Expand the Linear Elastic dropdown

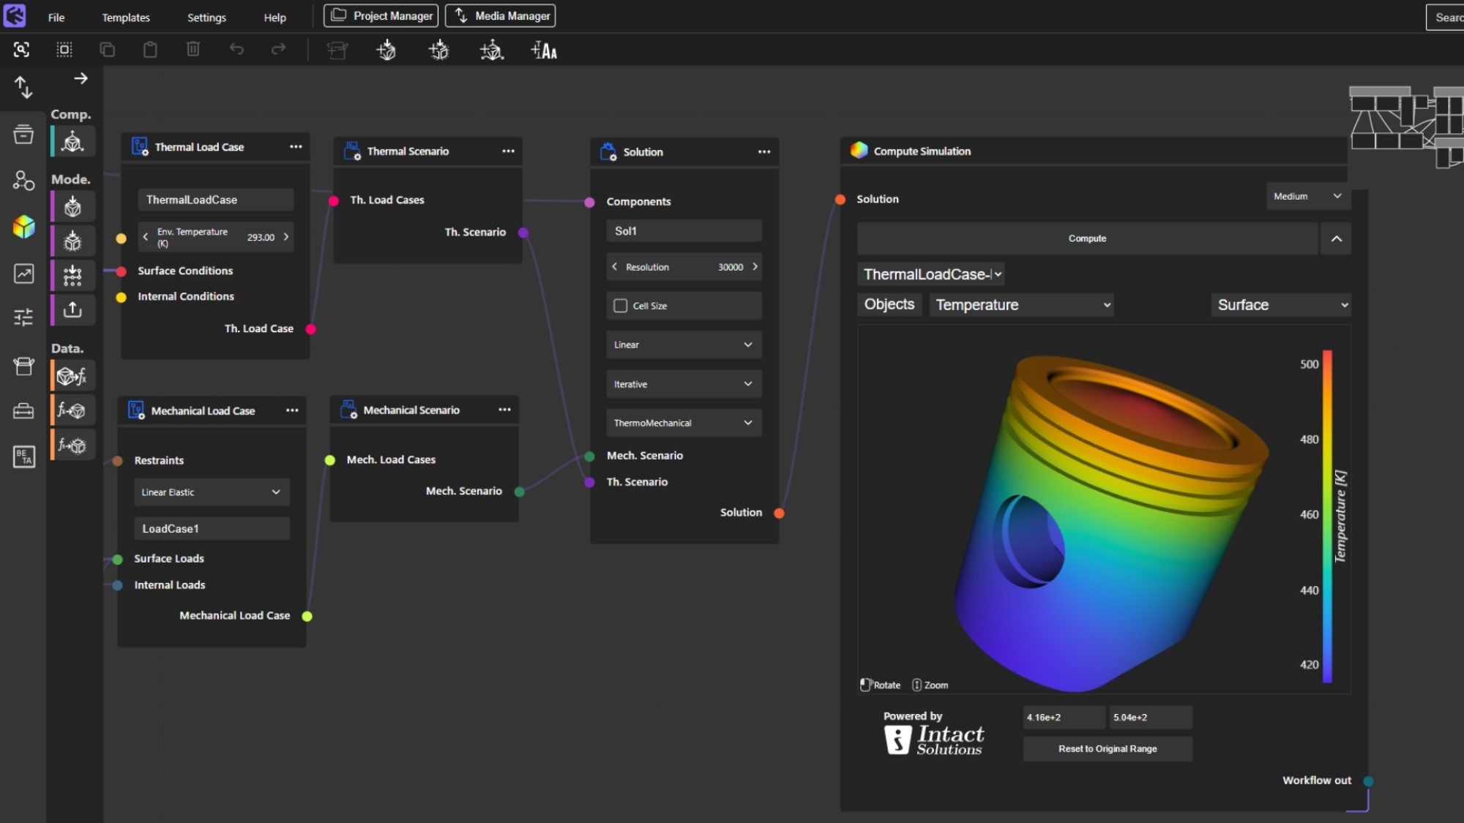coord(211,492)
